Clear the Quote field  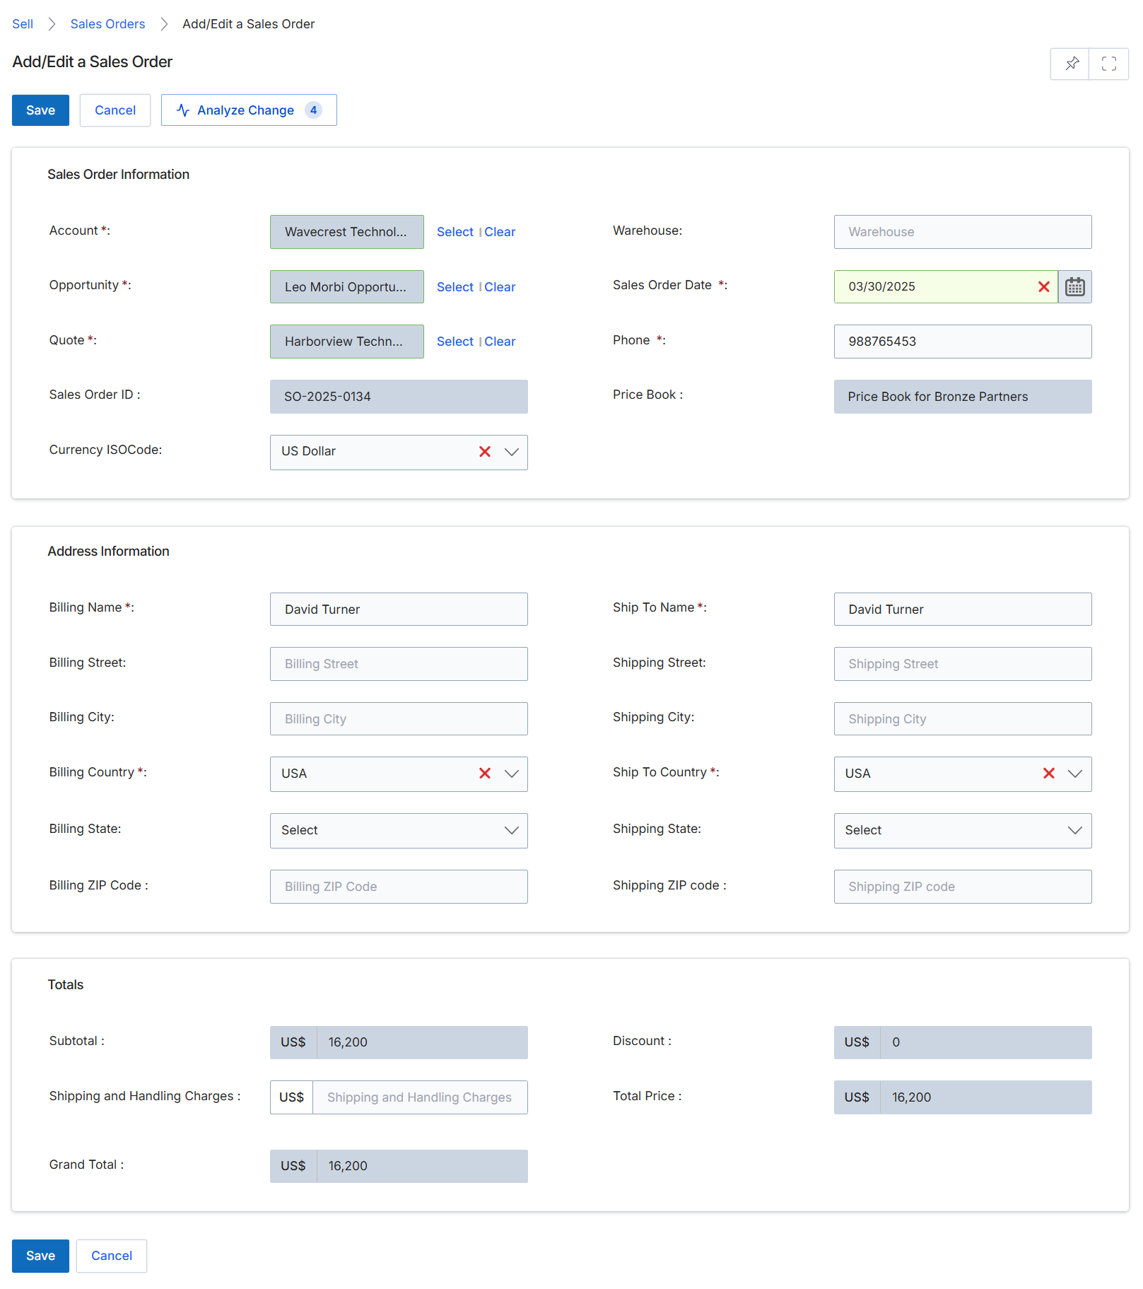coord(500,342)
